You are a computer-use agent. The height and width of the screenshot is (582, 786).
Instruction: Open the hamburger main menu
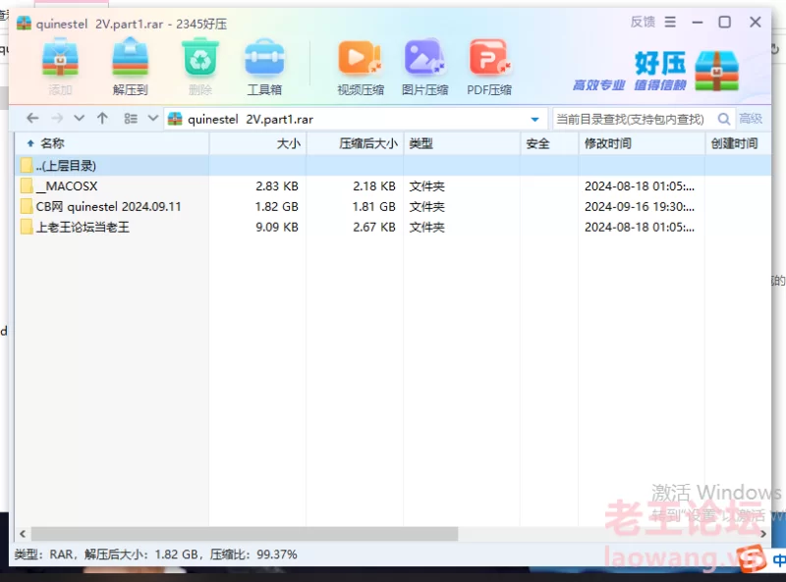(x=670, y=22)
